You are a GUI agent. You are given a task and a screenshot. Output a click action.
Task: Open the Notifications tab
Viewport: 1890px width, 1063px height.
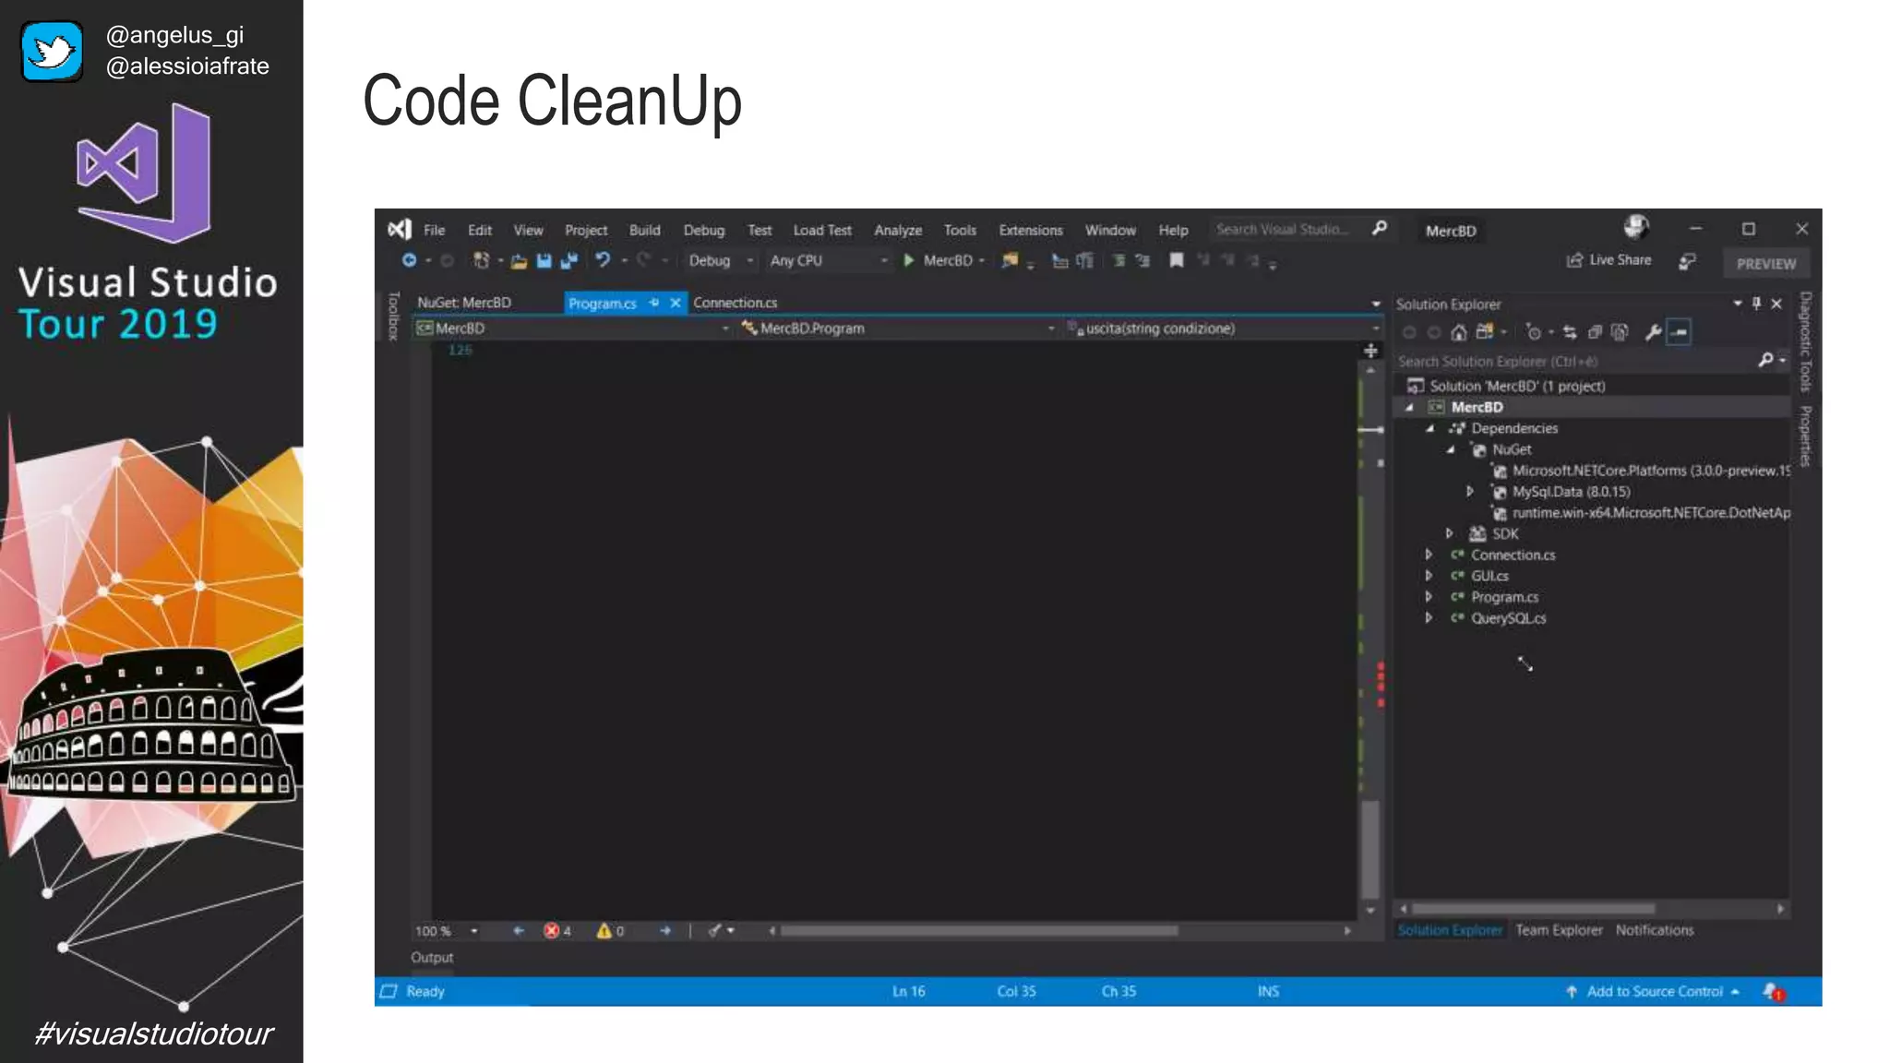pos(1655,930)
